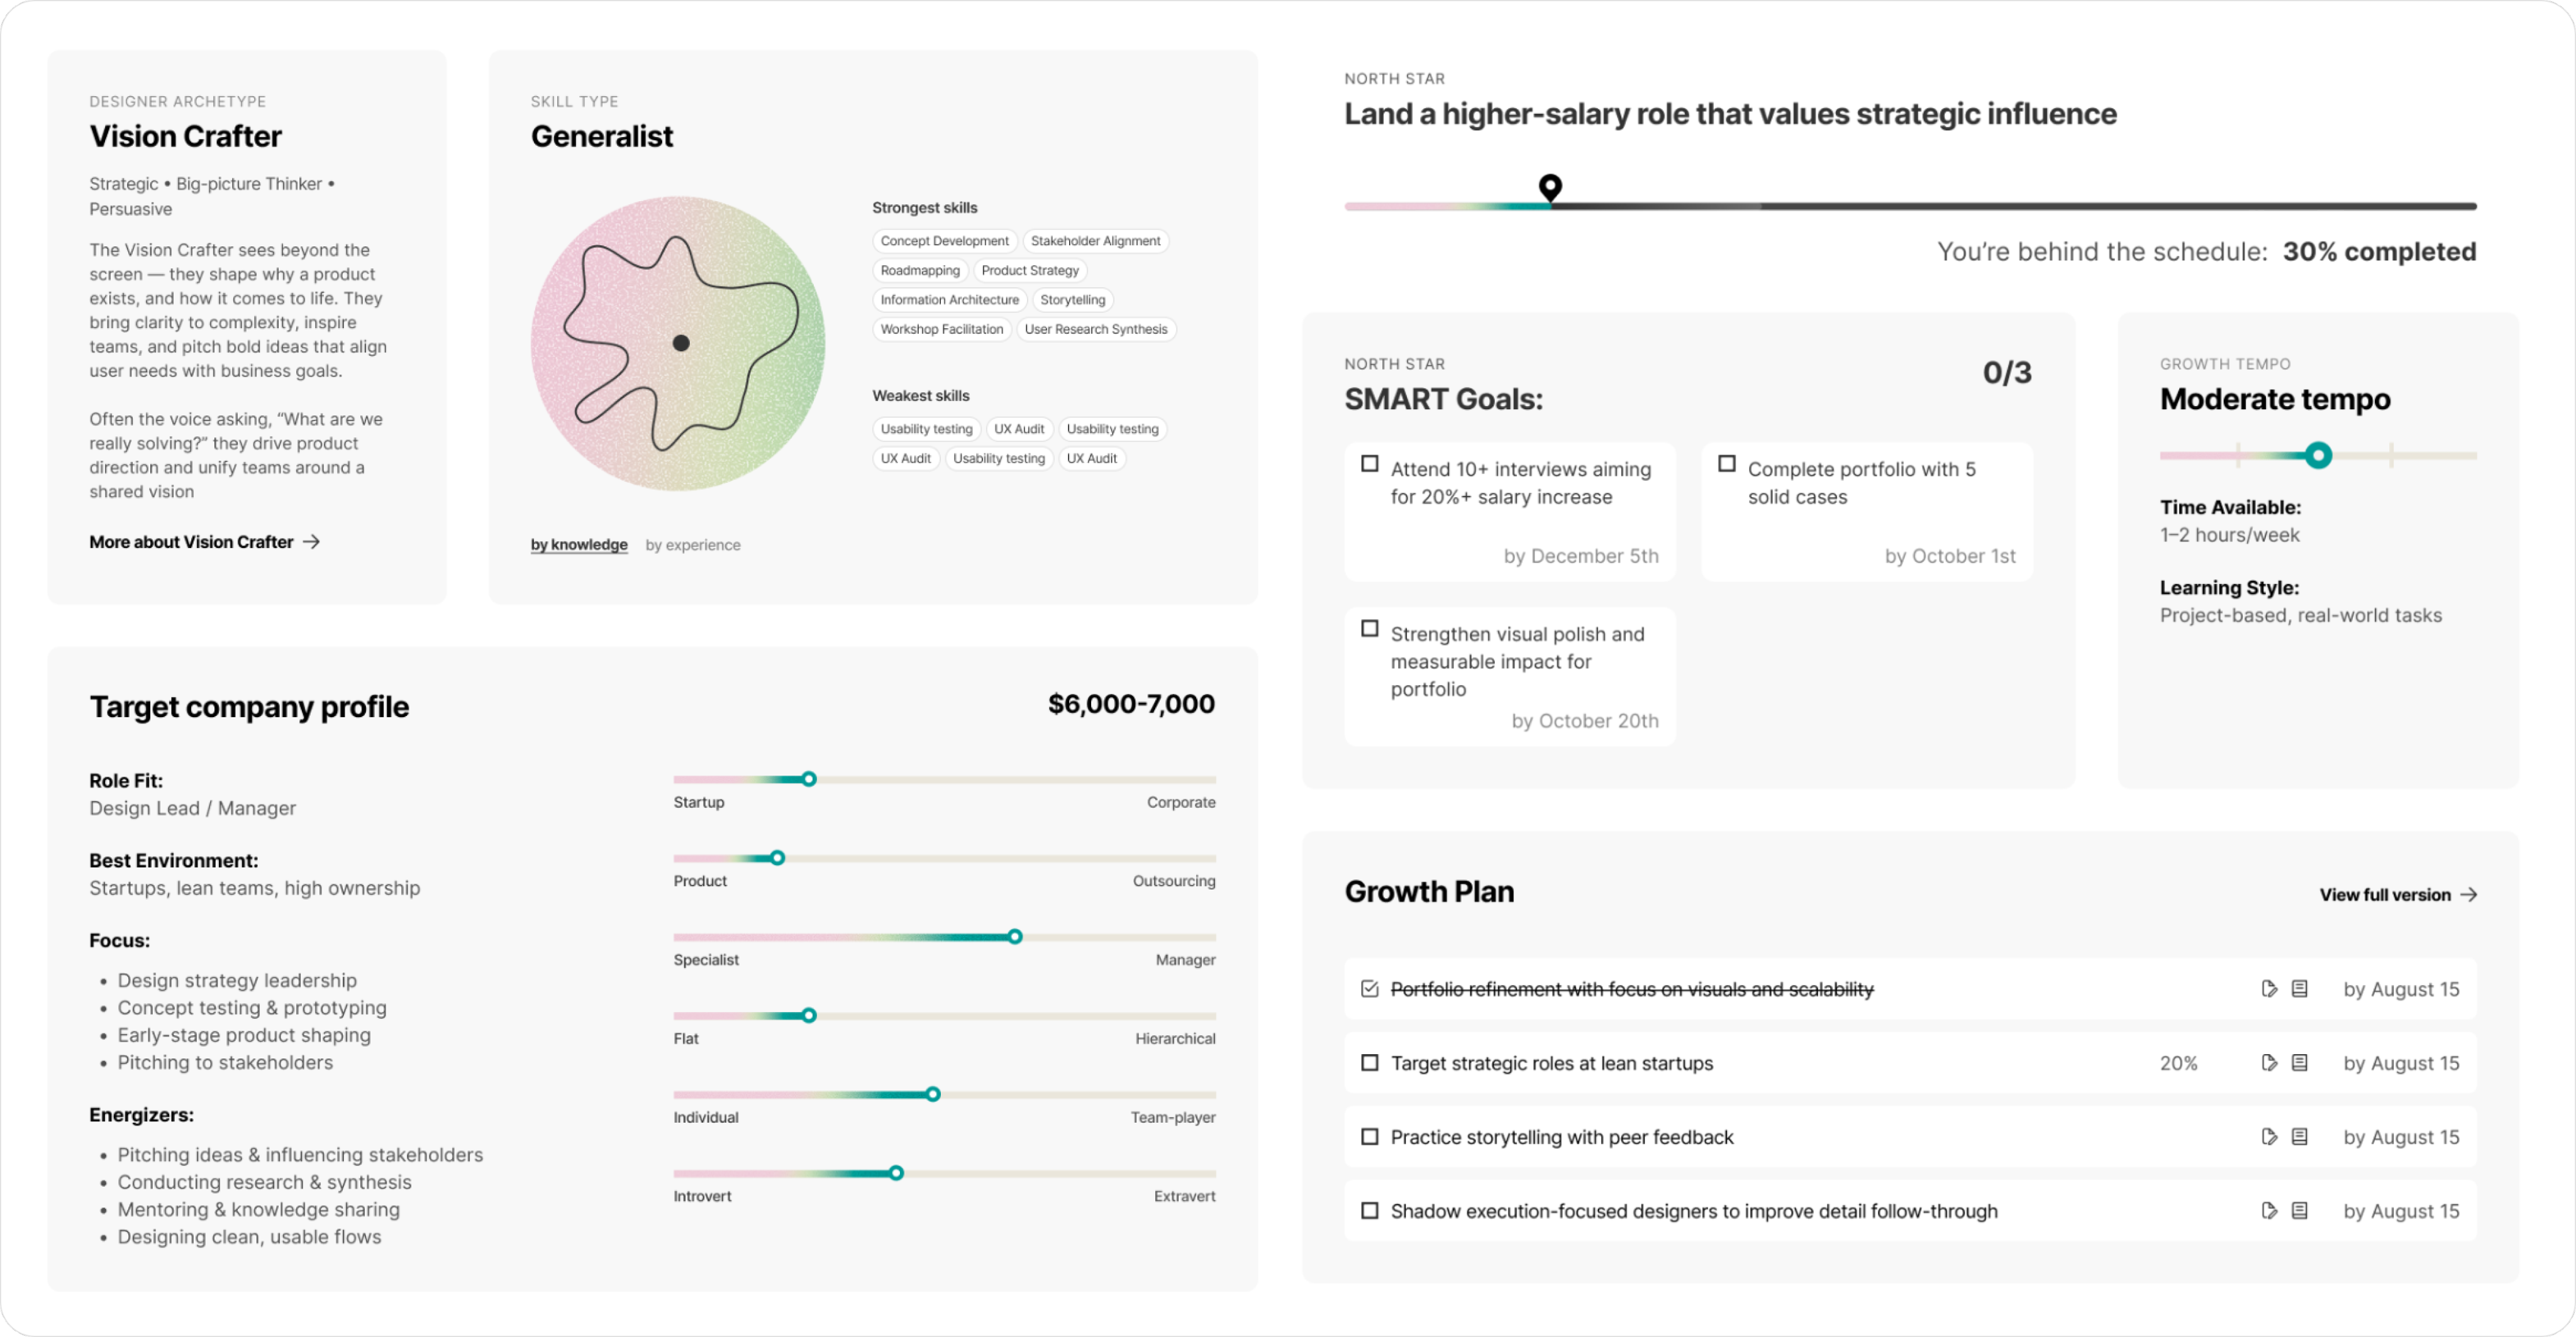Screen dimensions: 2576x1337
Task: Switch skill chart to by experience
Action: point(693,544)
